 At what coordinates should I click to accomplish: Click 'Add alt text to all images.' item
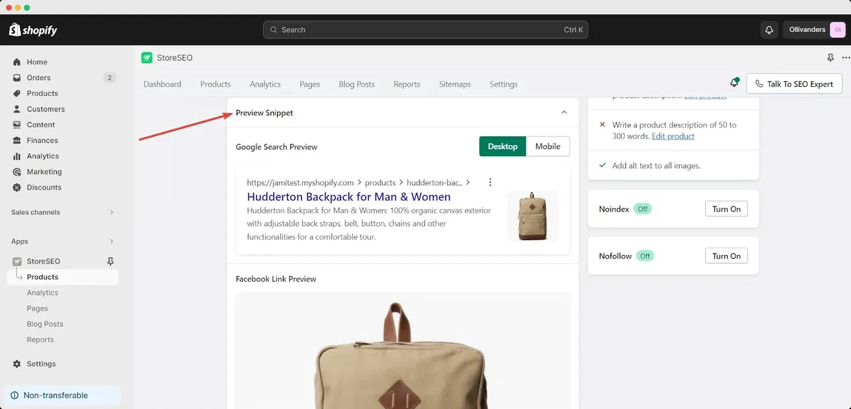click(x=656, y=166)
